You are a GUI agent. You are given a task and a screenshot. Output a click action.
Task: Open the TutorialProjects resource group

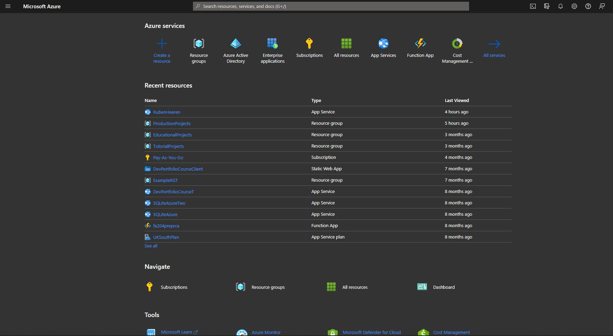point(168,146)
